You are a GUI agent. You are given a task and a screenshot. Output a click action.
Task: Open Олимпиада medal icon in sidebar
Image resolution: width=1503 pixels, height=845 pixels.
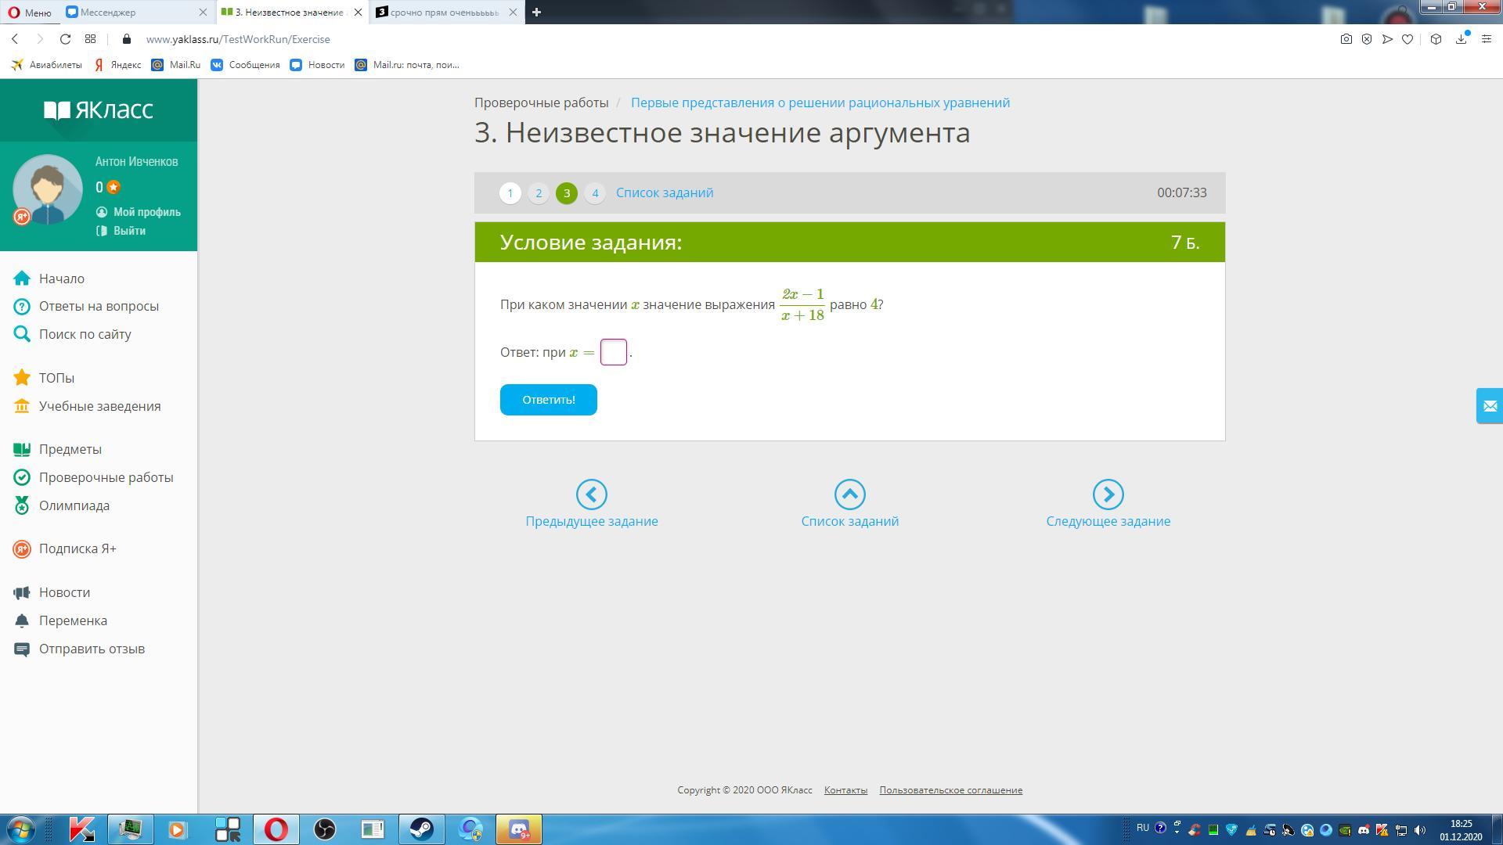click(22, 505)
